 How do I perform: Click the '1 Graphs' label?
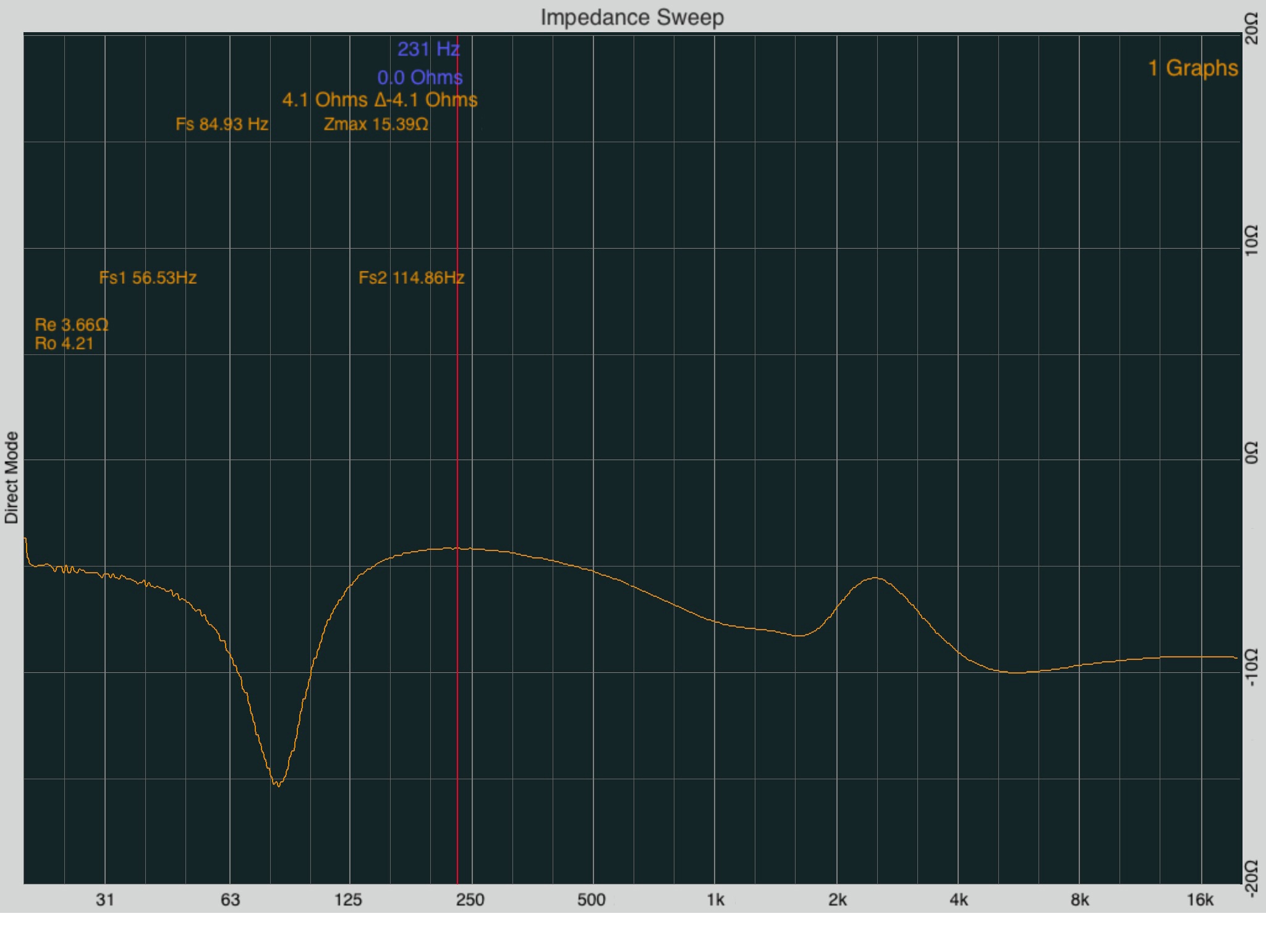pos(1193,68)
